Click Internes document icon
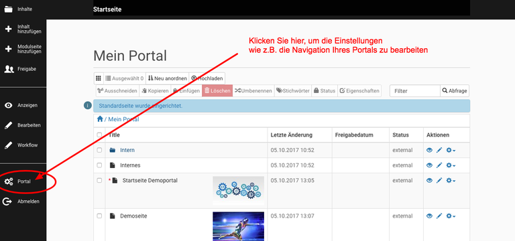This screenshot has width=515, height=241. pyautogui.click(x=113, y=165)
